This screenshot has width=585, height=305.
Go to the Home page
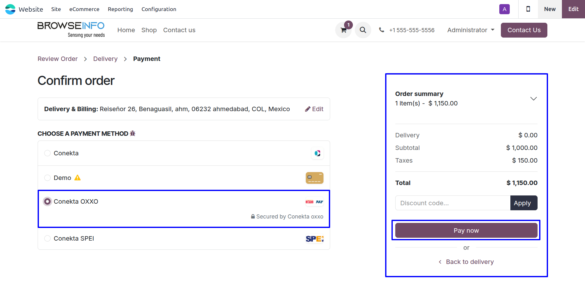click(x=126, y=30)
